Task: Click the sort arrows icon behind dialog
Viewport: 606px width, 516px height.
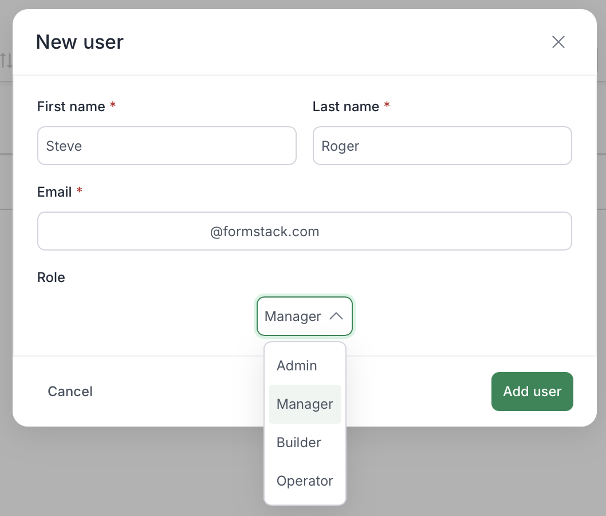Action: 6,60
